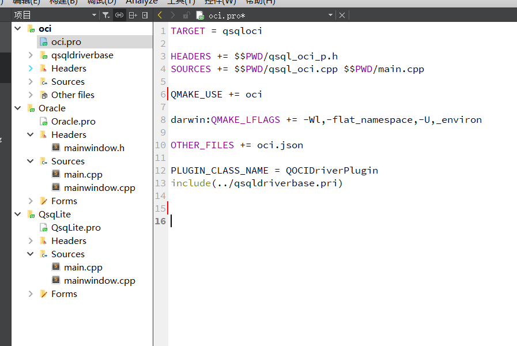
Task: Select mainwindow.h in the tree
Action: (x=94, y=148)
